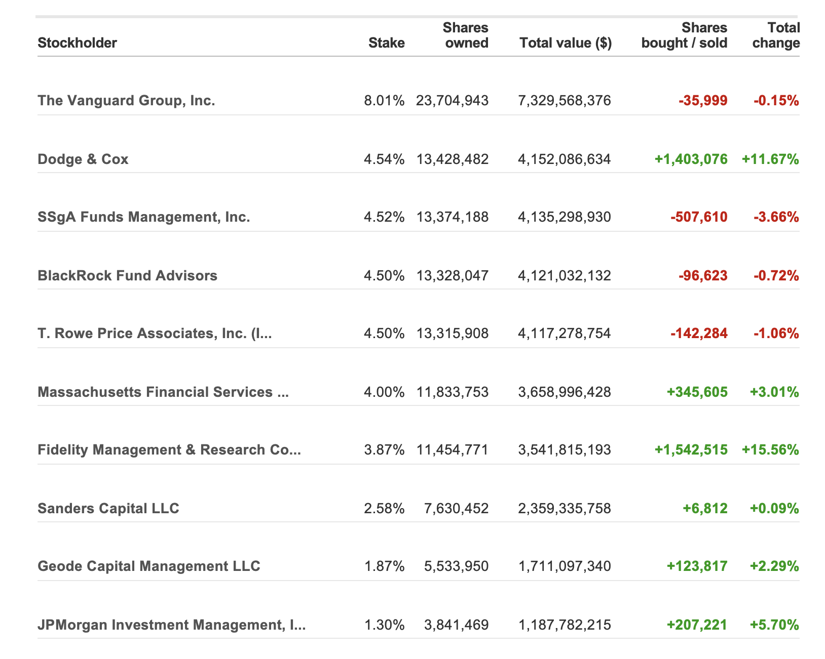Open the Dodge & Cox stockholder entry
Image resolution: width=825 pixels, height=659 pixels.
point(83,159)
